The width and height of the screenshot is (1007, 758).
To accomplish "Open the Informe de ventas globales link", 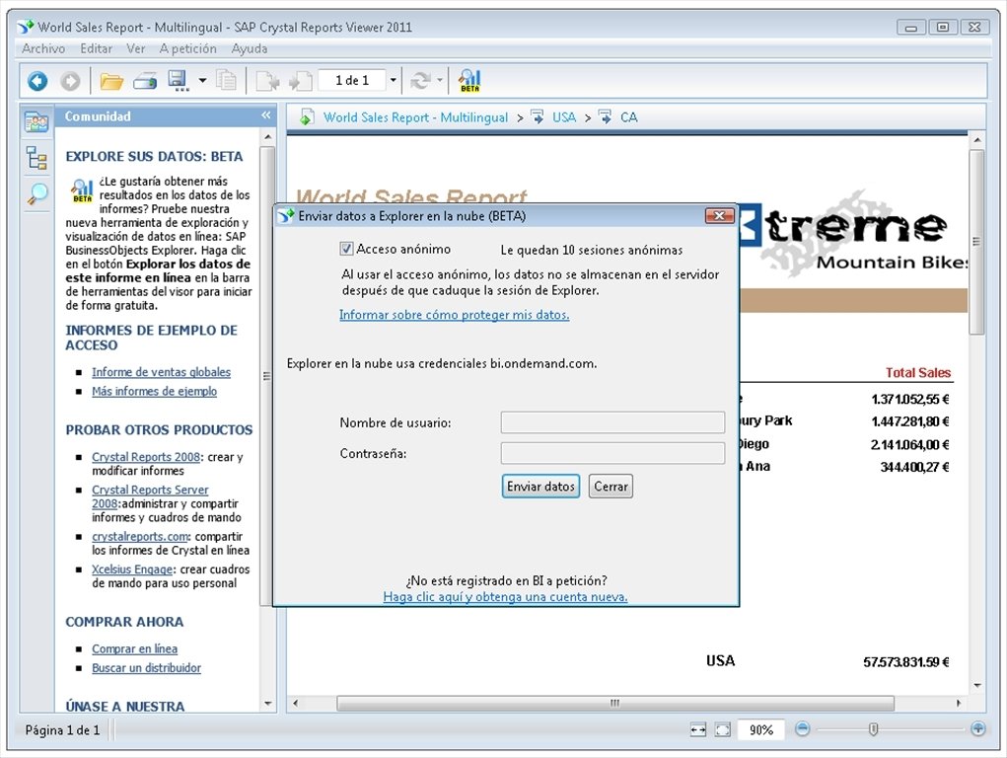I will 161,372.
